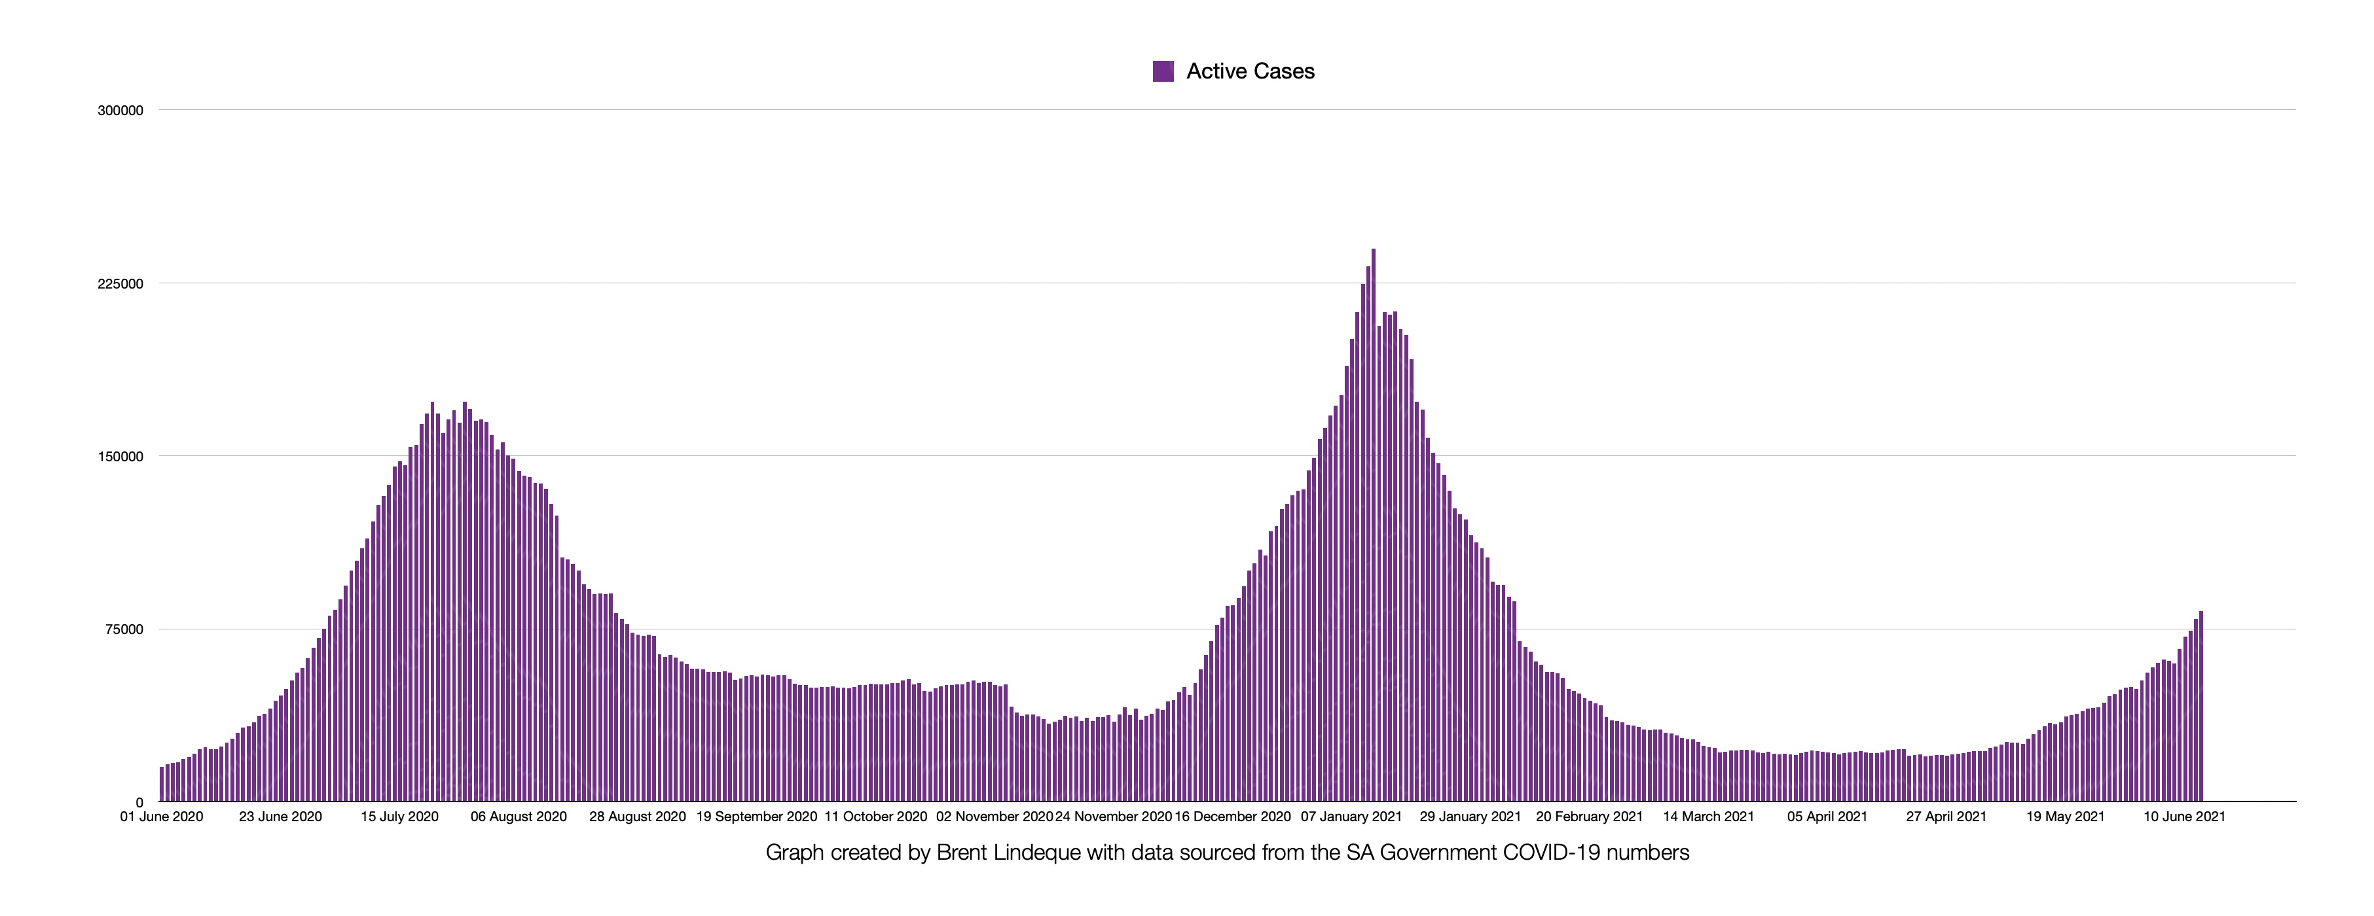
Task: Click the Active Cases legend label
Action: pyautogui.click(x=1250, y=72)
